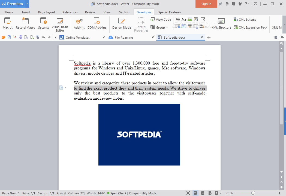This screenshot has height=196, width=286.
Task: Switch to the Insert tab
Action: [26, 12]
